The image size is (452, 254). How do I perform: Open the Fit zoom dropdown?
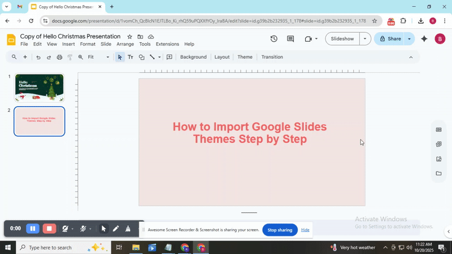click(x=98, y=57)
